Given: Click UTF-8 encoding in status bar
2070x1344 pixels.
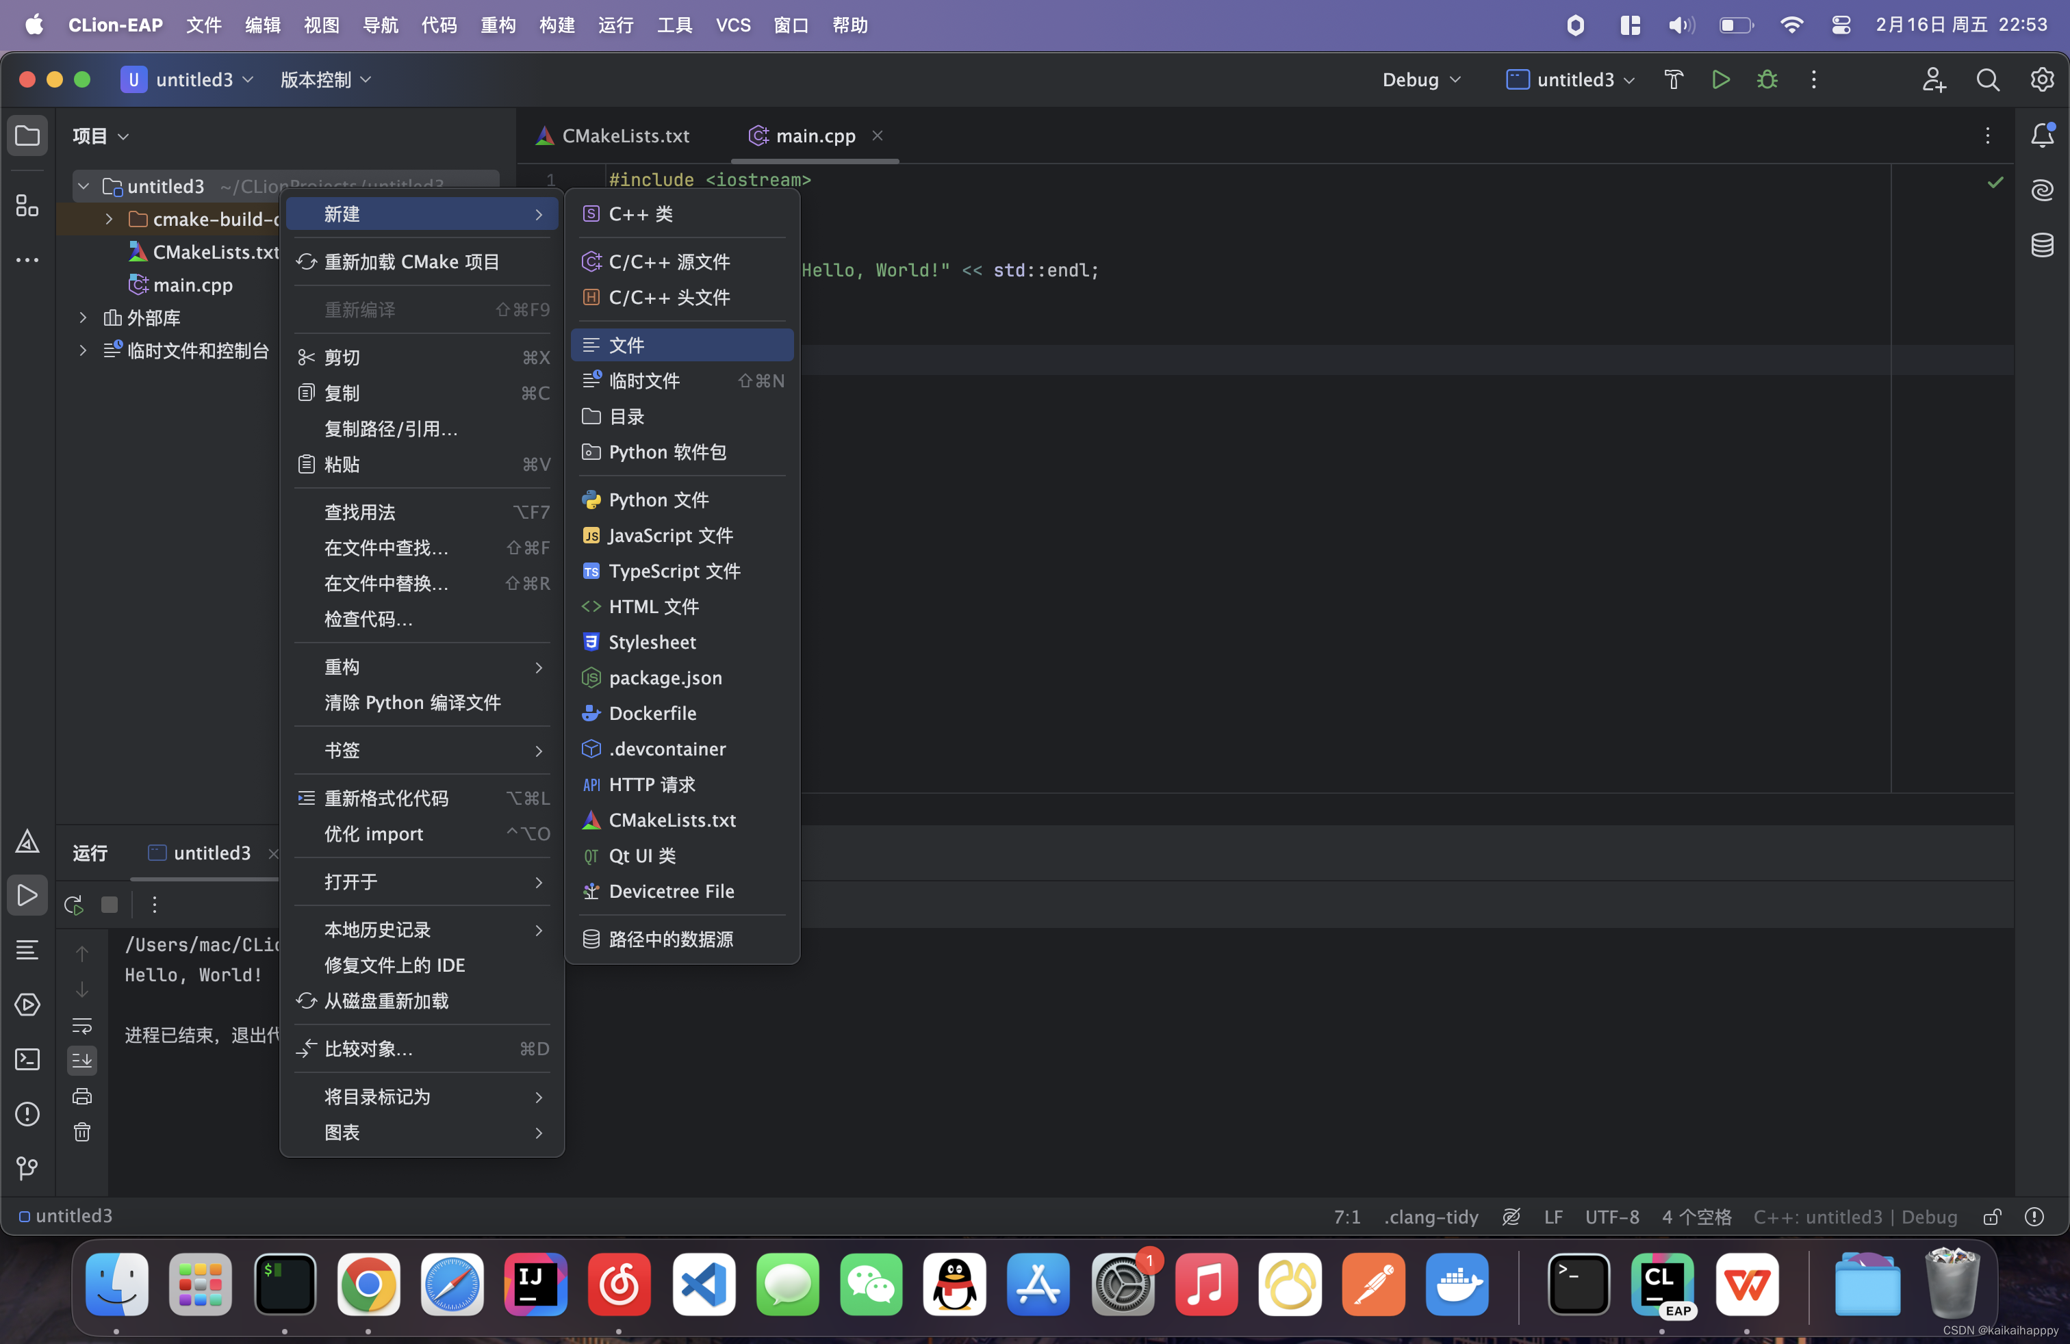Looking at the screenshot, I should [x=1611, y=1216].
